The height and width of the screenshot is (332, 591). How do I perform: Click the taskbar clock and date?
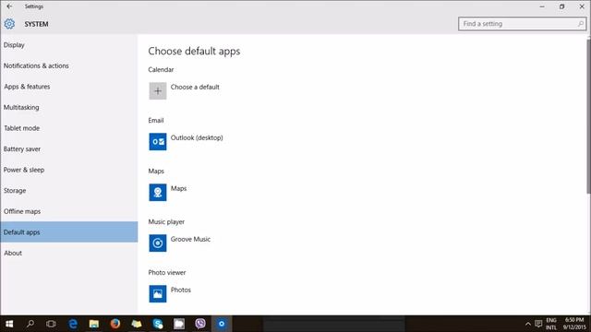pyautogui.click(x=574, y=324)
